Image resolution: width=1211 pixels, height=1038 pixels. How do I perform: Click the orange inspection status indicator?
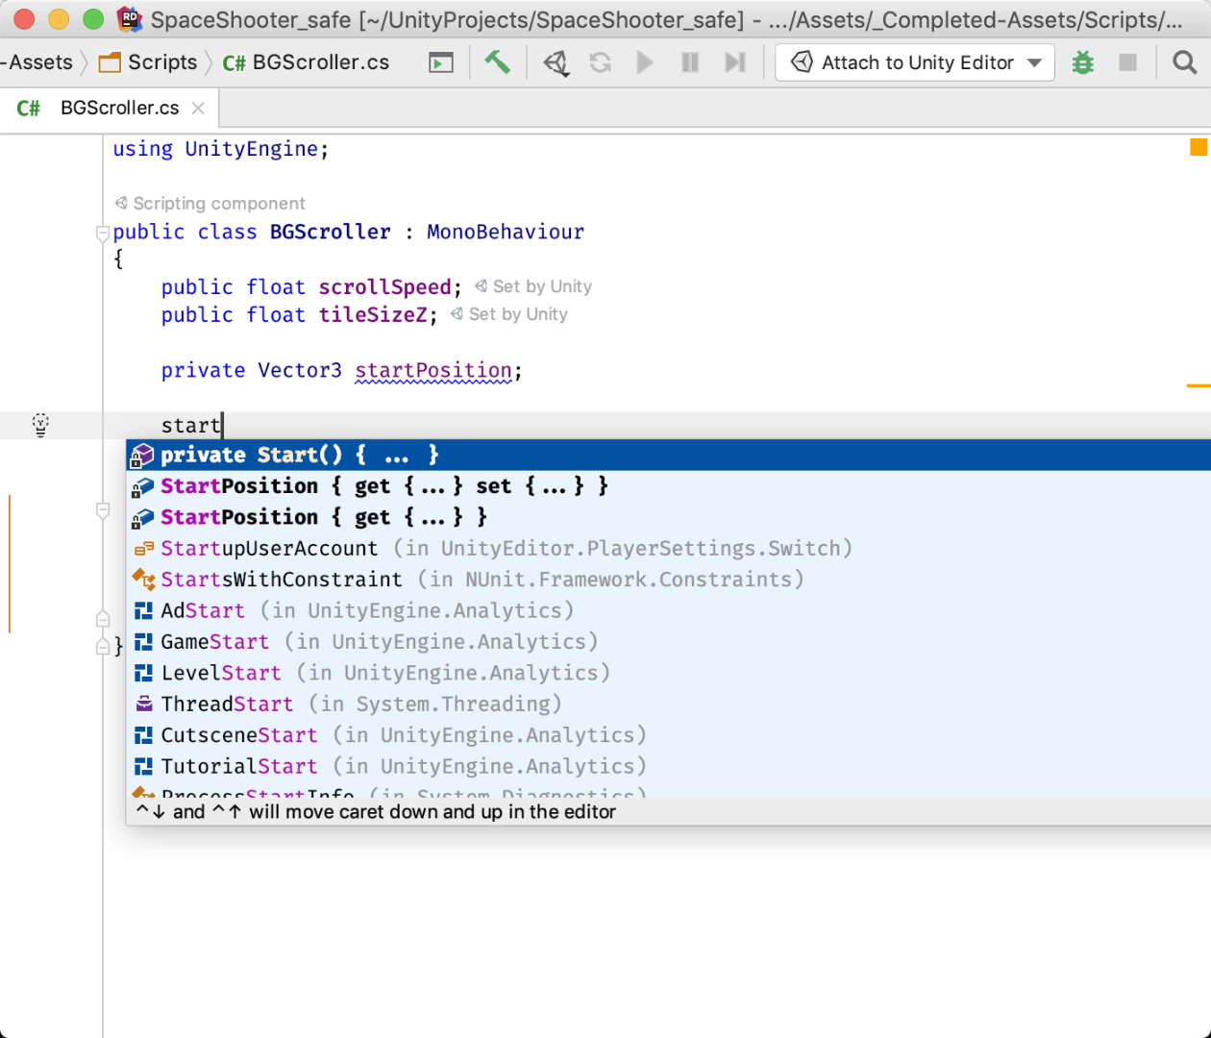click(1199, 147)
